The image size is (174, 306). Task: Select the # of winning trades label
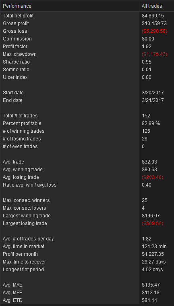23,131
